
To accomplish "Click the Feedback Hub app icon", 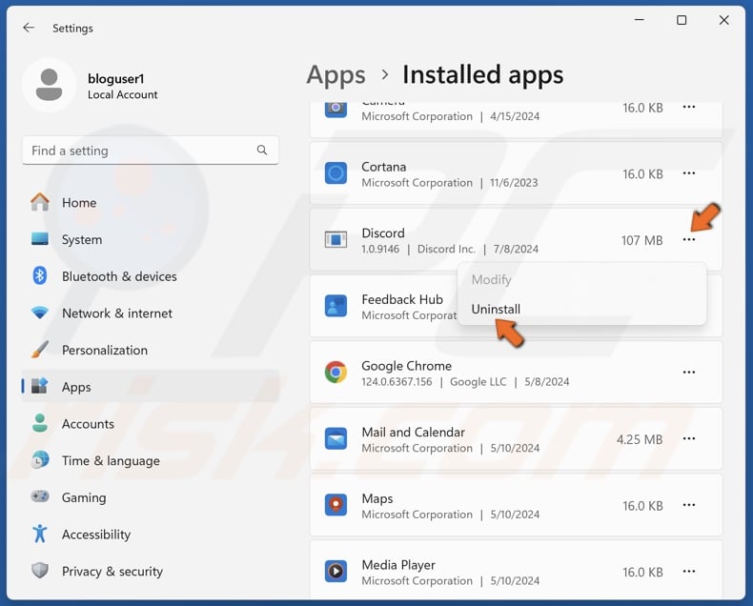I will (336, 306).
